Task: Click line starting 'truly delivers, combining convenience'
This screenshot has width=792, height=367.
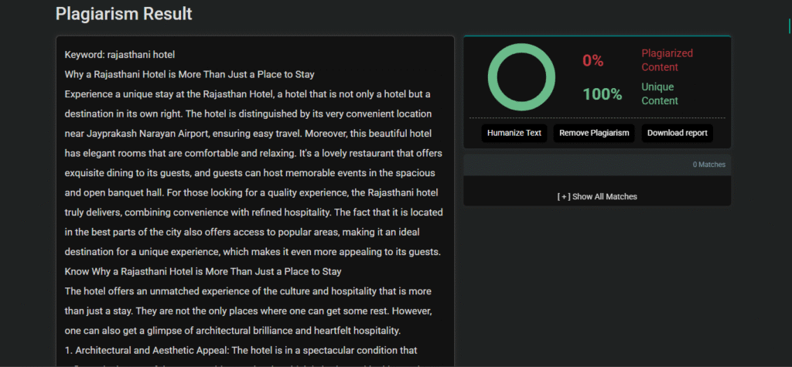Action: coord(254,212)
